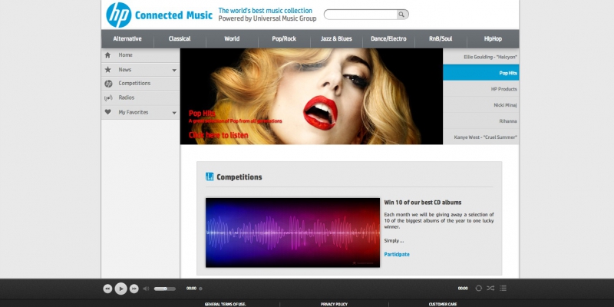
Task: Mute the player with speaker icon
Action: tap(146, 289)
